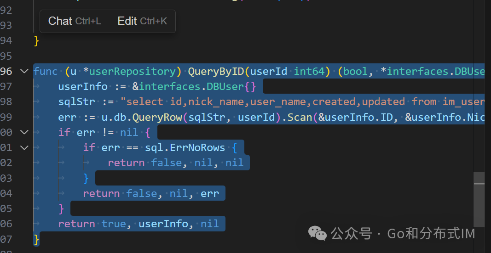Click the Scan method call
The image size is (491, 253).
tap(300, 117)
